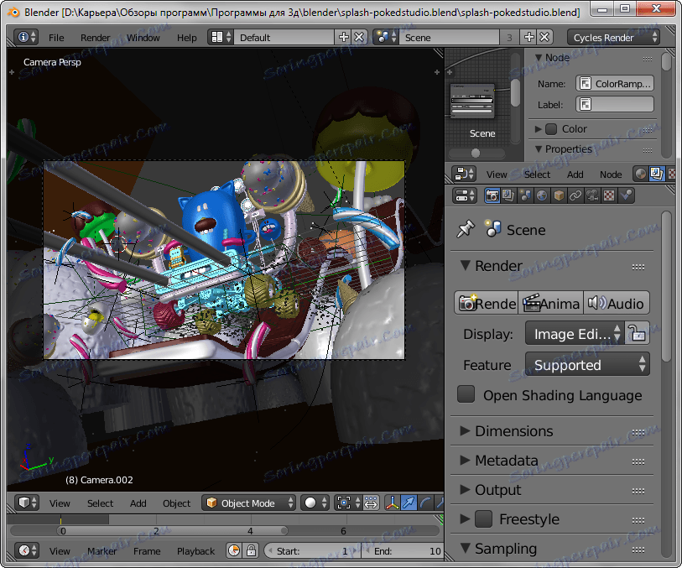Open the World properties tab icon
The width and height of the screenshot is (682, 568).
[x=542, y=195]
